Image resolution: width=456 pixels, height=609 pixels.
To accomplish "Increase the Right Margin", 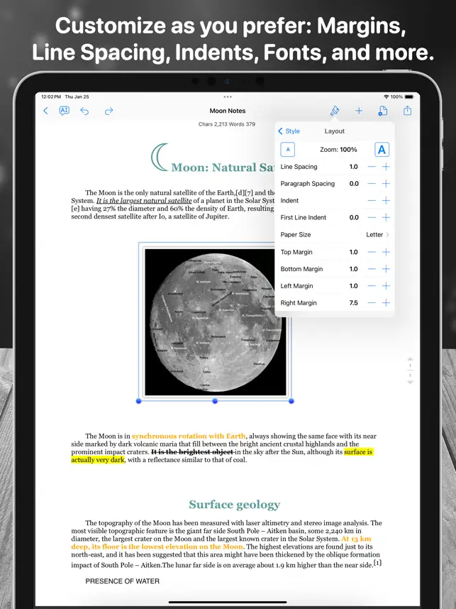I will pyautogui.click(x=386, y=303).
